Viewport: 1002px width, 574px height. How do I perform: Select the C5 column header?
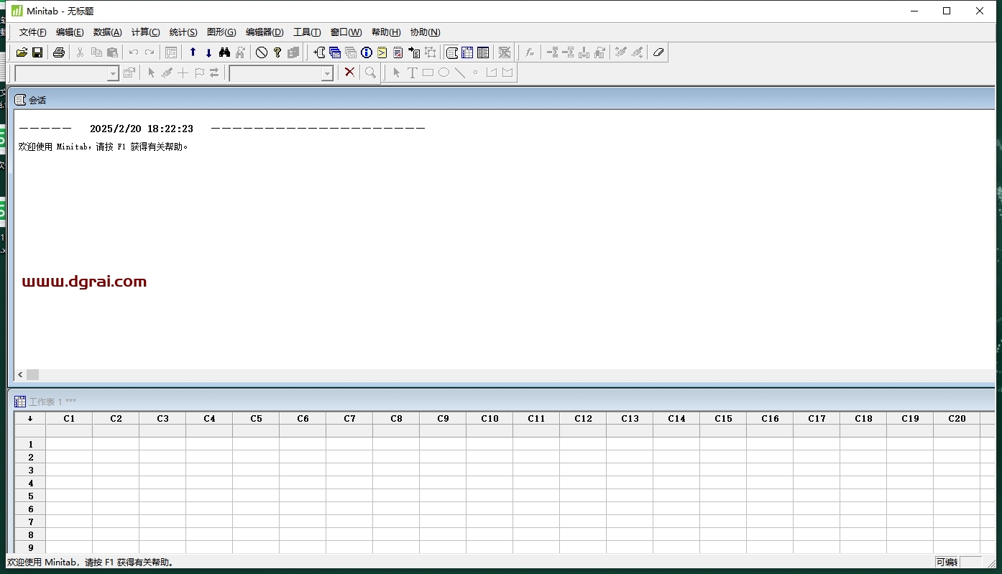click(256, 418)
